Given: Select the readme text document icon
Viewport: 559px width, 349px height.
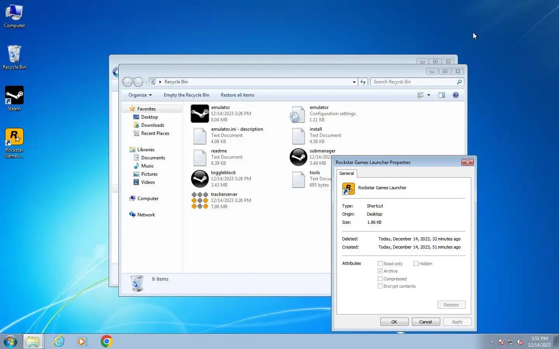Looking at the screenshot, I should [x=200, y=157].
